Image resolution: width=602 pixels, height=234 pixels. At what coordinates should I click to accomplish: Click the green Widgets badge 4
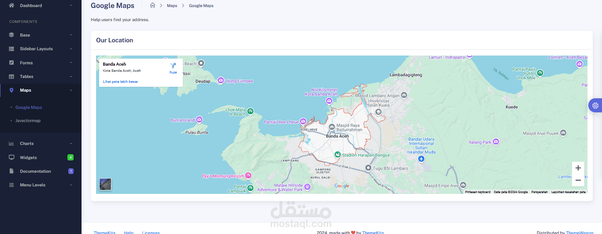tap(71, 157)
